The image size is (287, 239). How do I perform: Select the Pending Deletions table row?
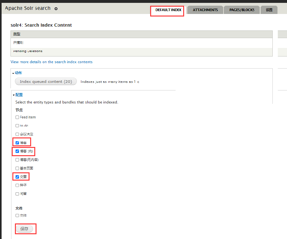tap(142, 52)
